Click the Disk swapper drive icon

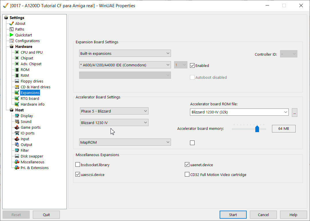[x=17, y=156]
